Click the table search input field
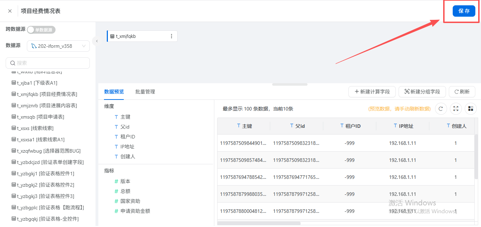The width and height of the screenshot is (481, 227). click(x=48, y=63)
